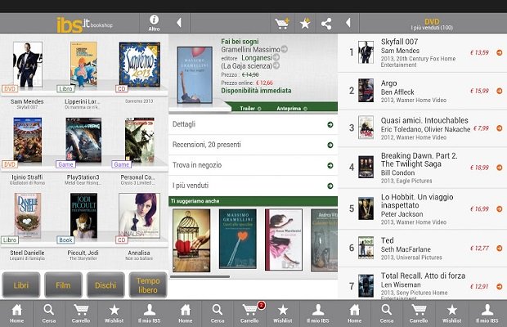Open suggested book with birdcage cover
The image size is (507, 327).
tap(191, 240)
